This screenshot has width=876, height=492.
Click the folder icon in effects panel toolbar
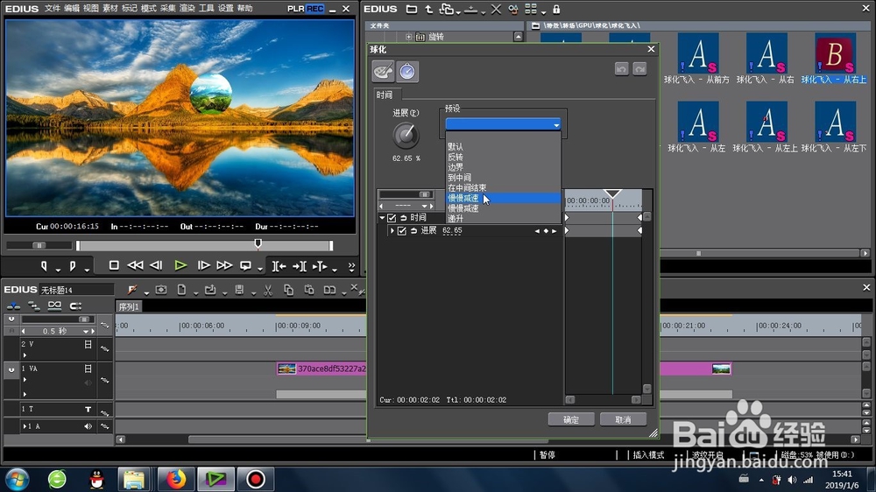(412, 9)
